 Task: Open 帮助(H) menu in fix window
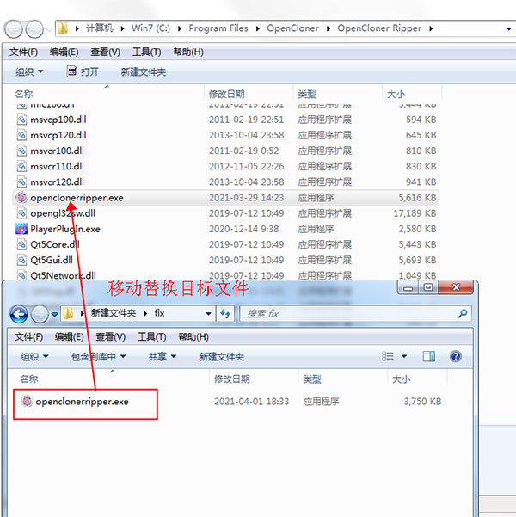click(193, 337)
